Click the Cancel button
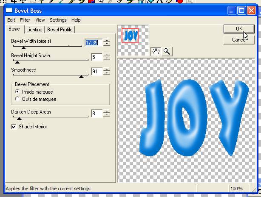The image size is (261, 197). pyautogui.click(x=239, y=40)
